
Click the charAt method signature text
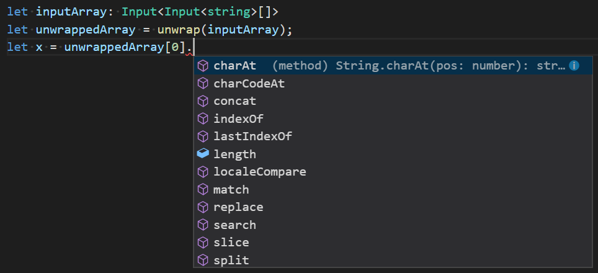[x=419, y=66]
